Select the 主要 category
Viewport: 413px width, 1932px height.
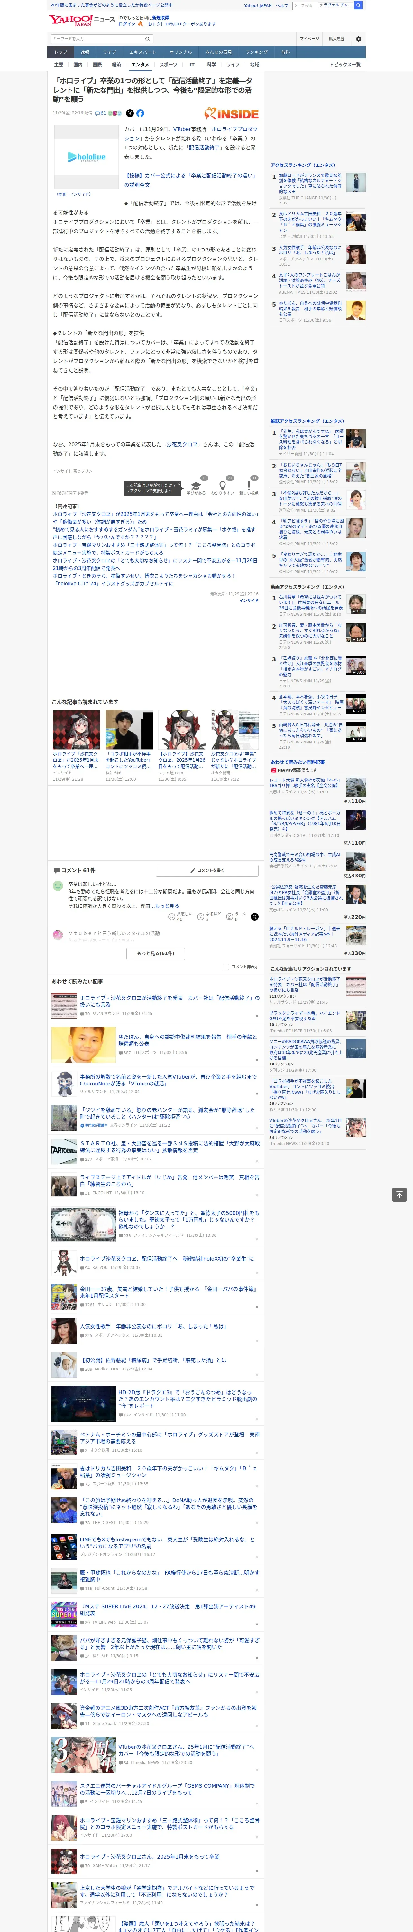point(59,64)
